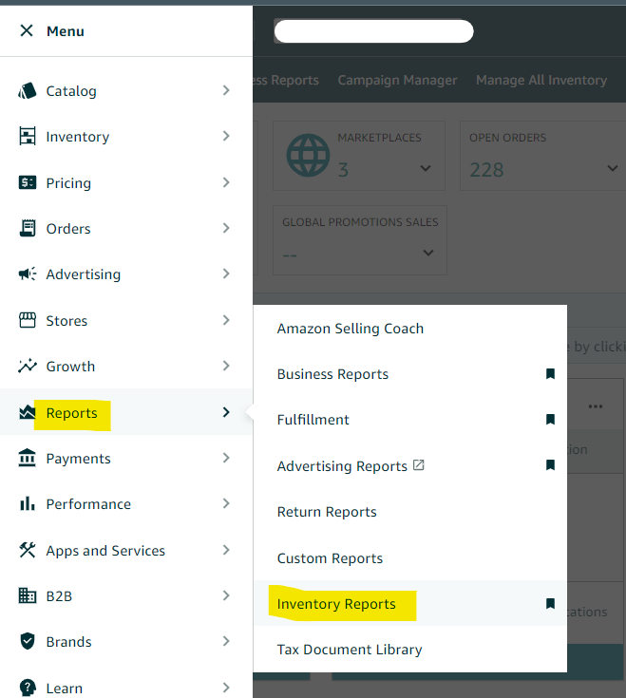Expand the Performance submenu chevron

[226, 503]
